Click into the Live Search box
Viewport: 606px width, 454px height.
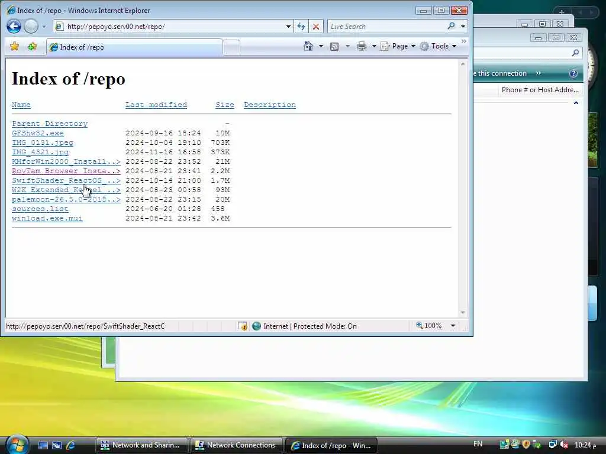pos(386,26)
